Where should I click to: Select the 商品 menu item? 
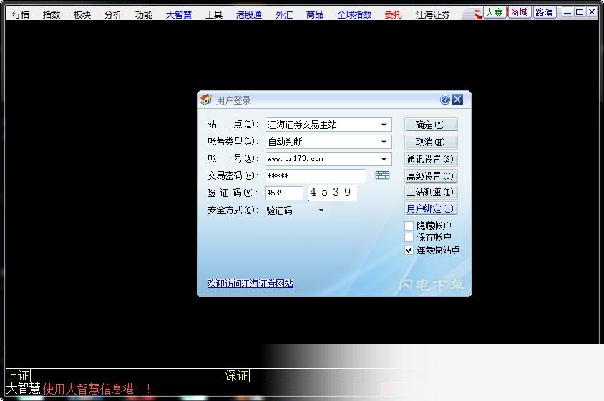[315, 14]
